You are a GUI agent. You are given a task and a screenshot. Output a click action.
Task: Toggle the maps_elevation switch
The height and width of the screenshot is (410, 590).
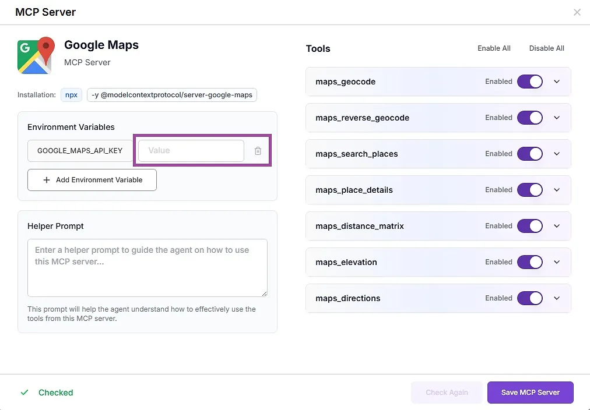[530, 262]
